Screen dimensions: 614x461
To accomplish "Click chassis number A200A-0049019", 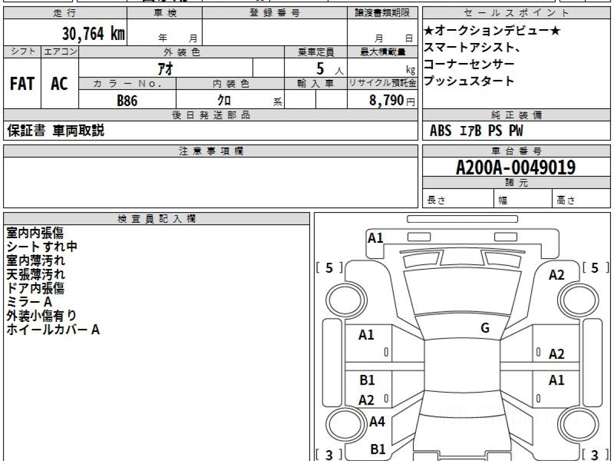I will (516, 167).
